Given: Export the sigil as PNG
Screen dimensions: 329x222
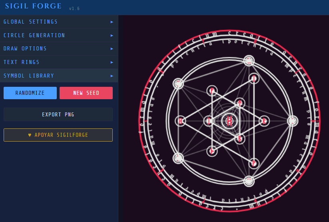Looking at the screenshot, I should pyautogui.click(x=58, y=114).
